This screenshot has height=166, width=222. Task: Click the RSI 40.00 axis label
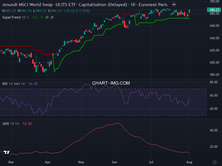(214, 109)
